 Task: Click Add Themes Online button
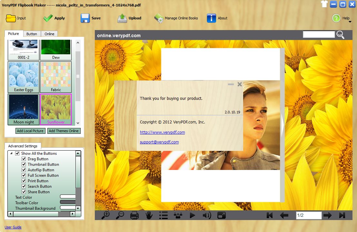click(64, 131)
